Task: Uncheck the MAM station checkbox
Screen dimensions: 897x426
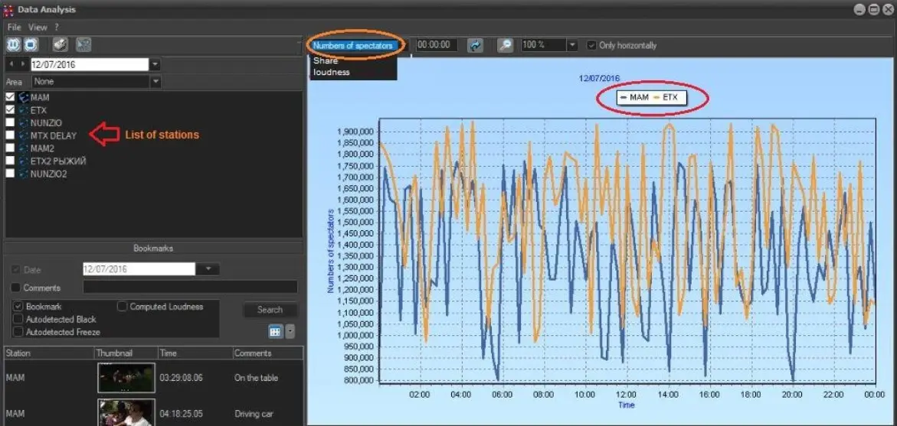Action: 10,97
